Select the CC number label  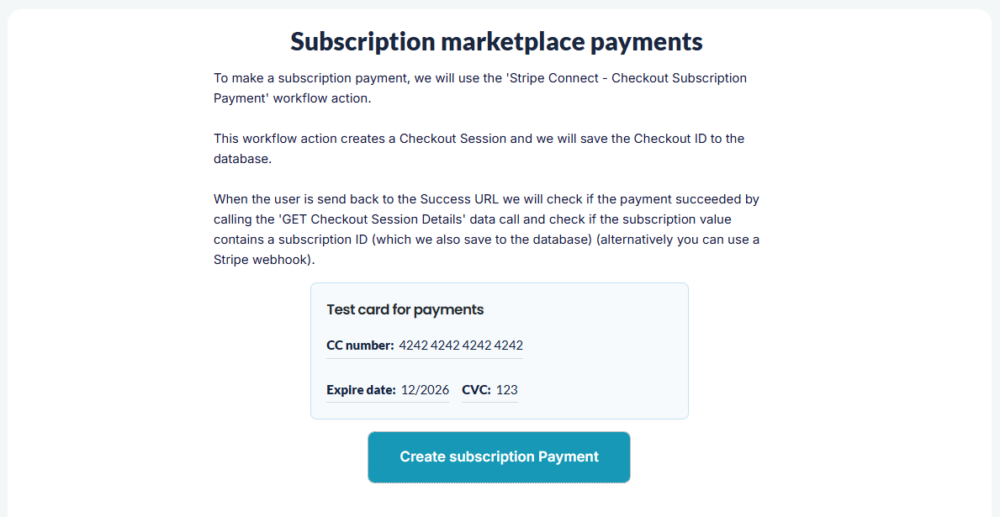(x=360, y=346)
